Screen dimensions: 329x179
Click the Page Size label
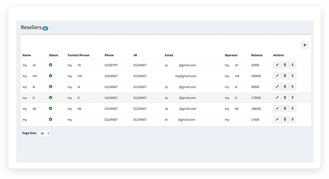(x=29, y=133)
